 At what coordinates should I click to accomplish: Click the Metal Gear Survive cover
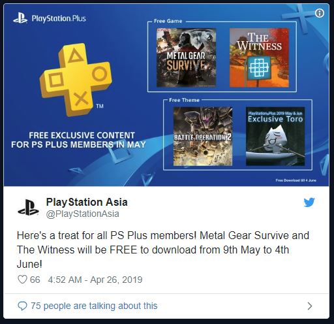coord(186,57)
